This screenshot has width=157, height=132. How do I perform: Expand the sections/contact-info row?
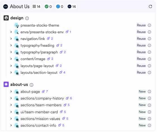click(x=11, y=125)
